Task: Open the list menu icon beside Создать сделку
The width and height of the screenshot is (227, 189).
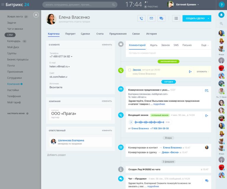Action: [x=176, y=18]
